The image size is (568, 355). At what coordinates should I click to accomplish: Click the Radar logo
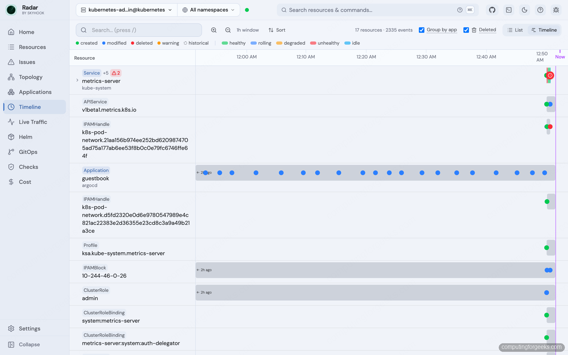[11, 10]
